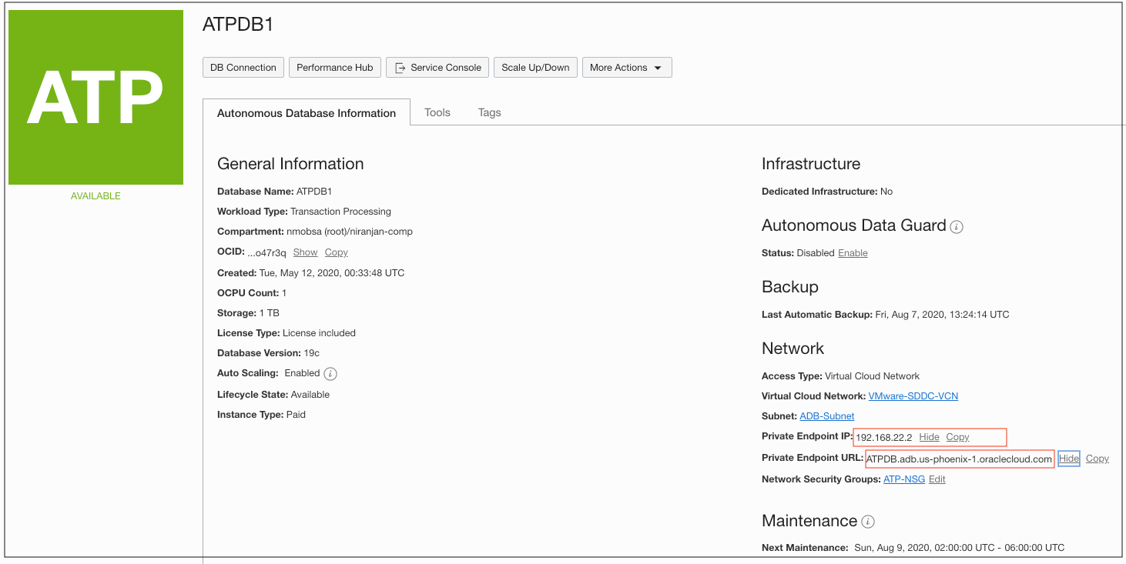1126x564 pixels.
Task: Edit the Network Security Groups
Action: coord(937,479)
